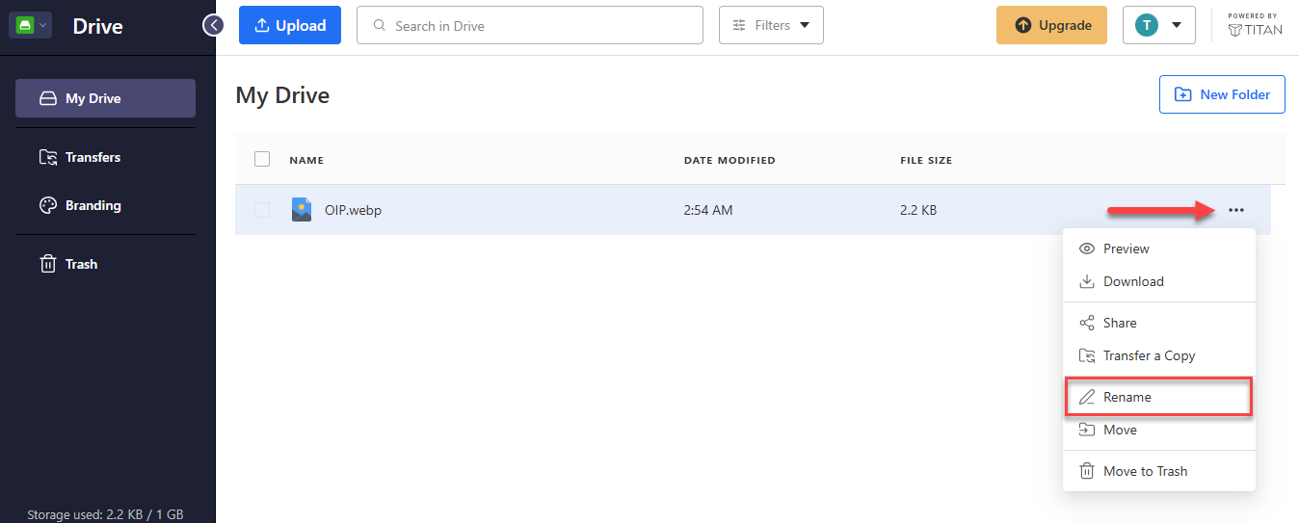Screen dimensions: 1299x523
Task: Tick the select-all checkbox in the header
Action: tap(262, 159)
